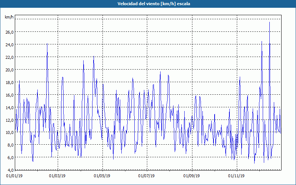The image size is (296, 185).
Task: Click the 01/09/19 date label
Action: (x=192, y=176)
